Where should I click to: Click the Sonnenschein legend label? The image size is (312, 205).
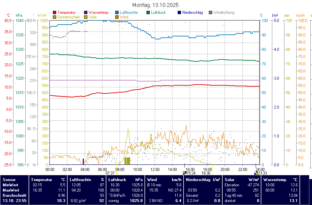69,17
